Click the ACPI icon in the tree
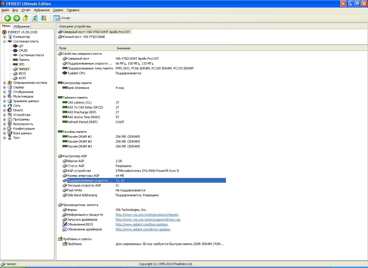Viewport: 368px width, 268px height. coord(15,78)
